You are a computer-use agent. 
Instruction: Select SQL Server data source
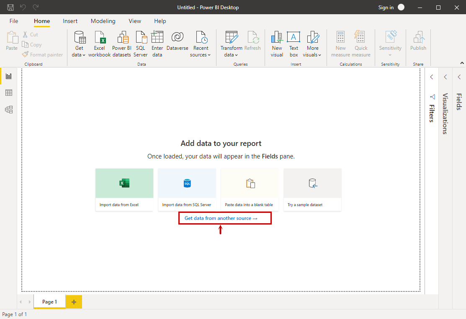[x=141, y=38]
